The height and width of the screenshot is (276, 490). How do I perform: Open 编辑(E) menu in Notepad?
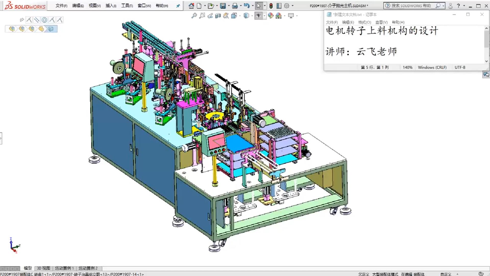(348, 22)
